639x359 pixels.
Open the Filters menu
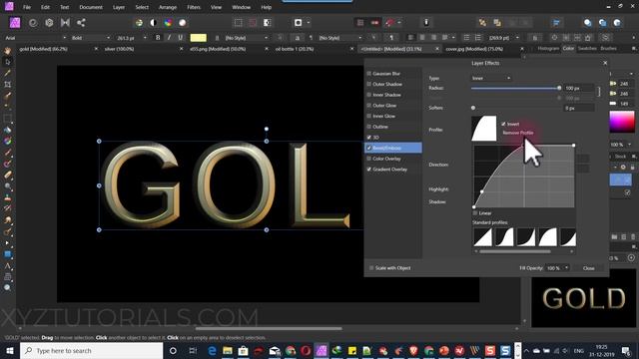coord(194,7)
